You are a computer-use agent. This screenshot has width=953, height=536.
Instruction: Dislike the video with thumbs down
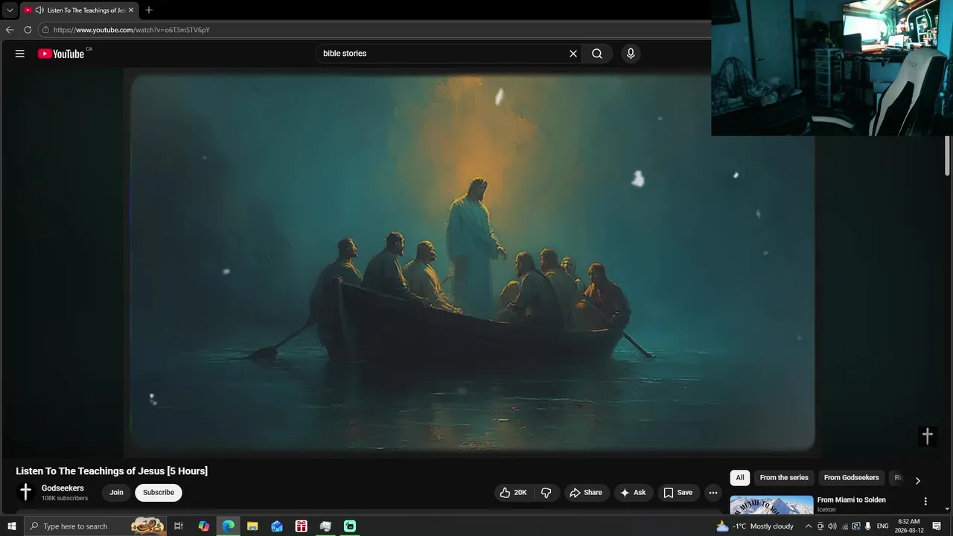pyautogui.click(x=546, y=493)
